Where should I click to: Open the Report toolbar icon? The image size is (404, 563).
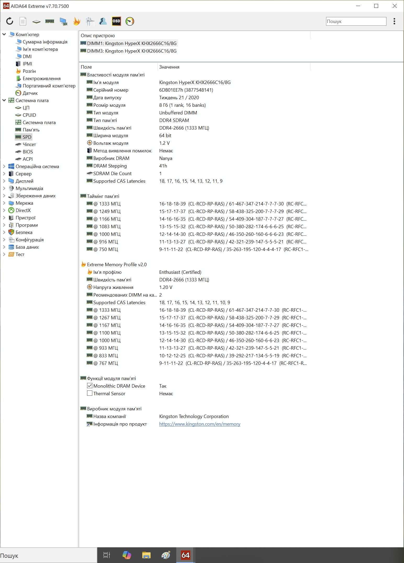pyautogui.click(x=23, y=21)
